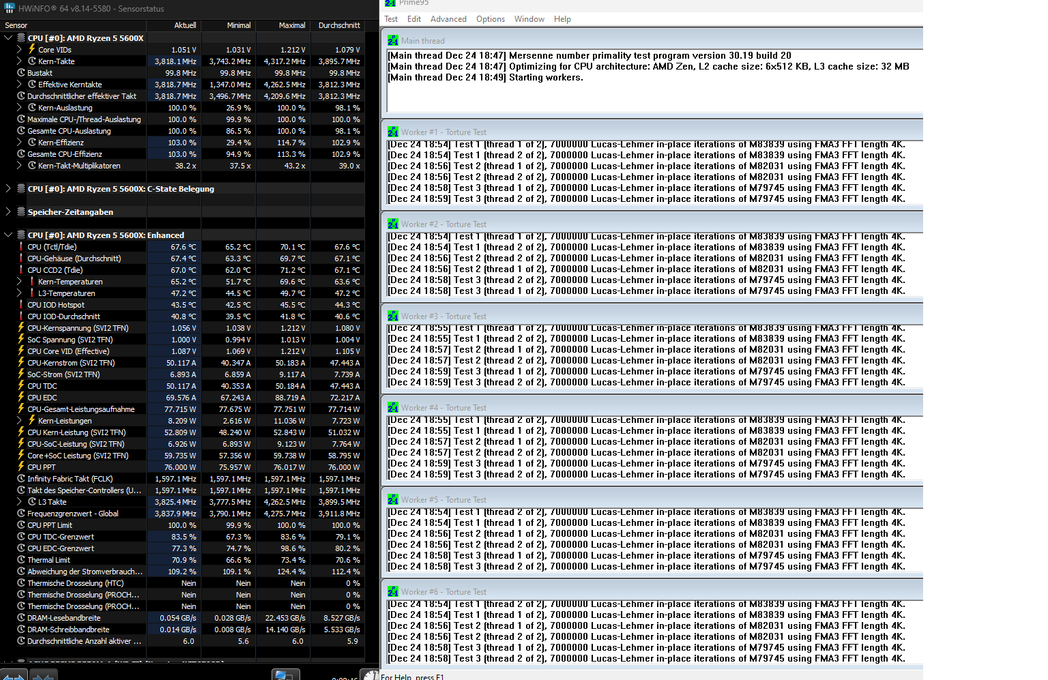This screenshot has height=680, width=1048.
Task: Click the Worker #5 Torture Test window icon
Action: pyautogui.click(x=393, y=500)
